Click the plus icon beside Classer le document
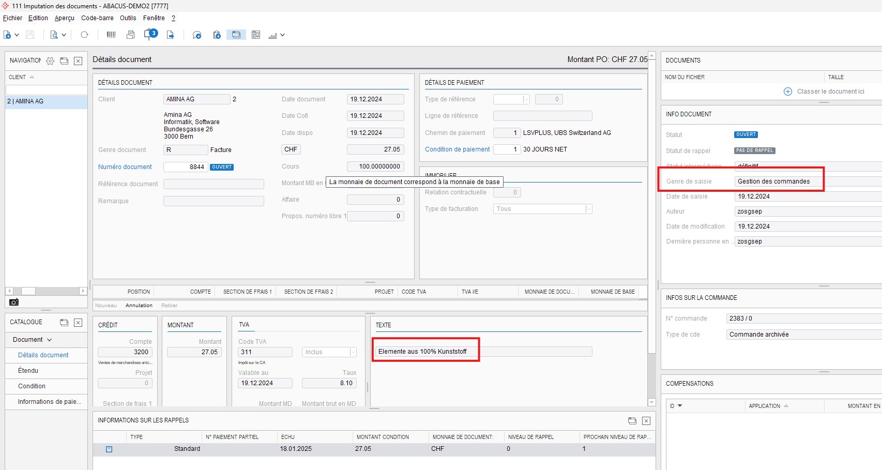 click(x=788, y=92)
